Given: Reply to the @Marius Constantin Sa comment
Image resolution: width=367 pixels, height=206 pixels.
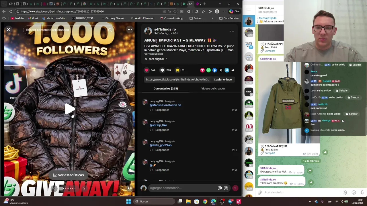Looking at the screenshot, I should click(162, 110).
